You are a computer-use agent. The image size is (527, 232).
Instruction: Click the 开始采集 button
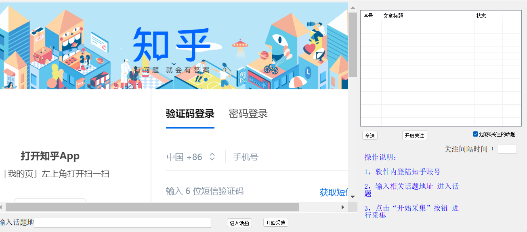point(276,223)
